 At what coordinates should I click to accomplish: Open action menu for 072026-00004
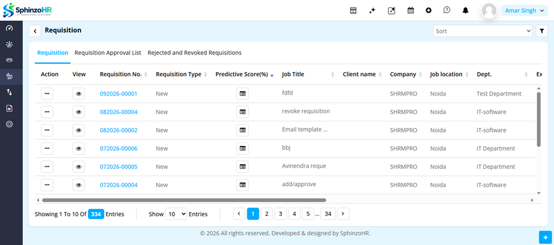click(x=47, y=185)
